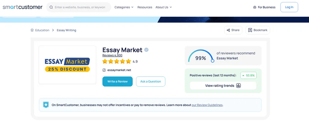309x124 pixels.
Task: Go to Education breadcrumb link
Action: tap(42, 30)
